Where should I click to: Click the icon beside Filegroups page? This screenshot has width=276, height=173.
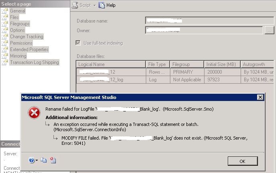pos(5,24)
